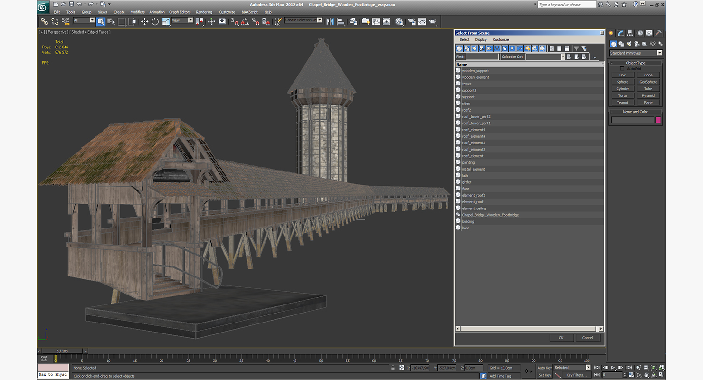Click the Render Production teapot icon
The height and width of the screenshot is (380, 703).
(x=433, y=21)
